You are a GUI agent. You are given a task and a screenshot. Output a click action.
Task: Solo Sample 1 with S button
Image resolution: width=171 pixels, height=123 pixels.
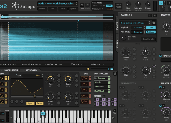click(x=150, y=15)
